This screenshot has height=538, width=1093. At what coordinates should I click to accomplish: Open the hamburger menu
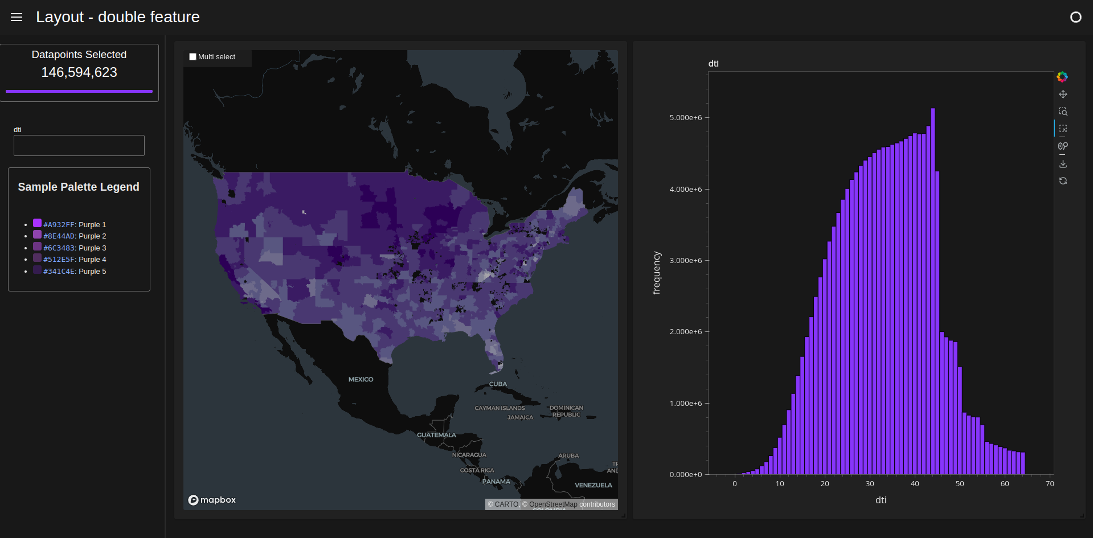(x=17, y=17)
